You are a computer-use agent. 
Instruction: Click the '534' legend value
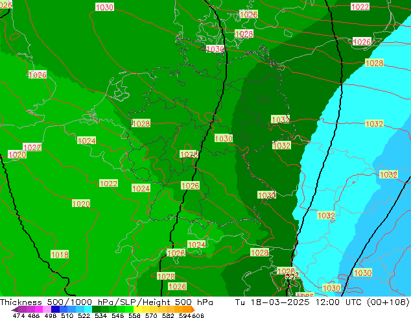pos(100,315)
